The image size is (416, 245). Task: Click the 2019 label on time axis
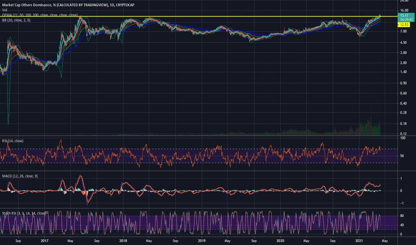[x=202, y=241]
